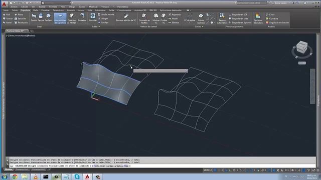Click Mostrar VC tool

(x=156, y=18)
